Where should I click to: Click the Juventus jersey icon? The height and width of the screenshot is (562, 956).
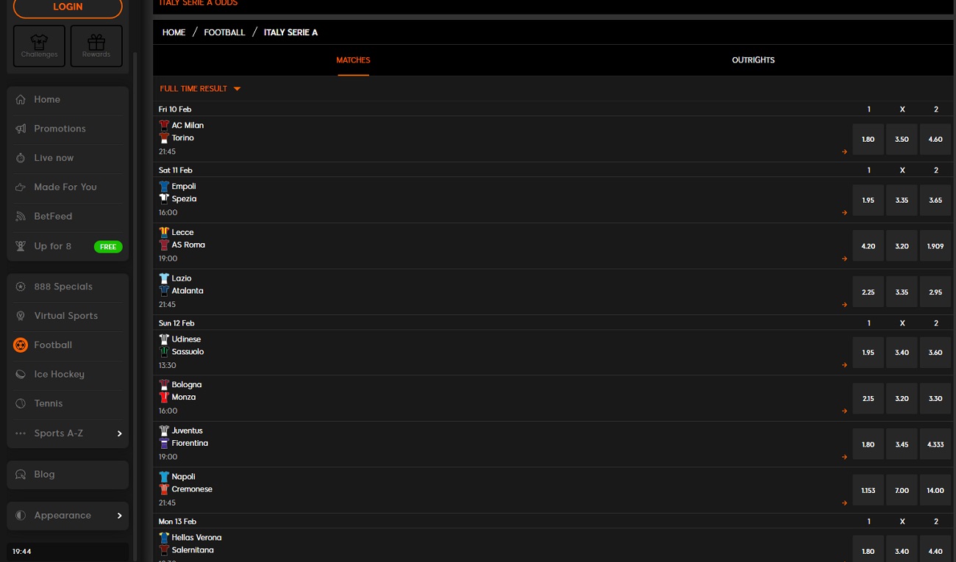164,431
